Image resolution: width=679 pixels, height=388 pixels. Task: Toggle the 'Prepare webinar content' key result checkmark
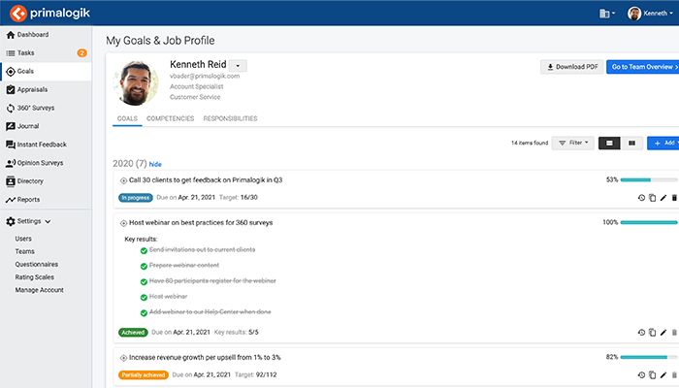coord(144,266)
